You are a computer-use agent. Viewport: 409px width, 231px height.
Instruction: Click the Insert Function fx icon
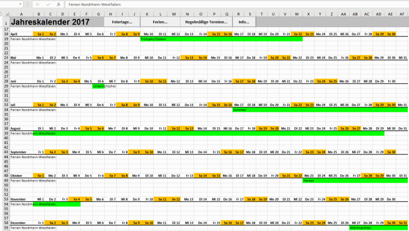58,4
